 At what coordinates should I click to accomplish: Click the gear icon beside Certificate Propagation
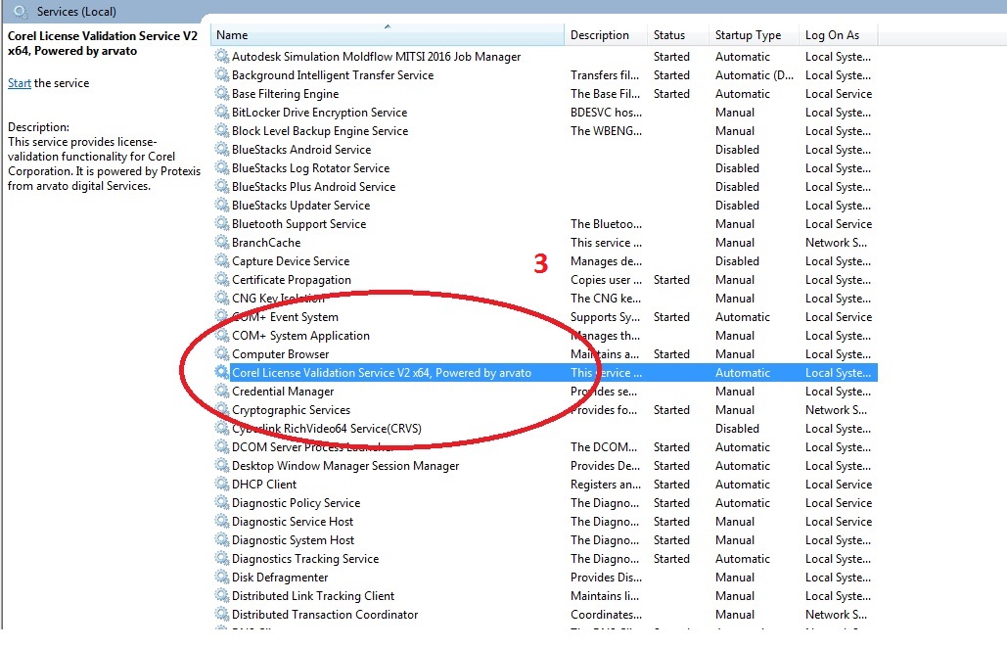(x=221, y=279)
